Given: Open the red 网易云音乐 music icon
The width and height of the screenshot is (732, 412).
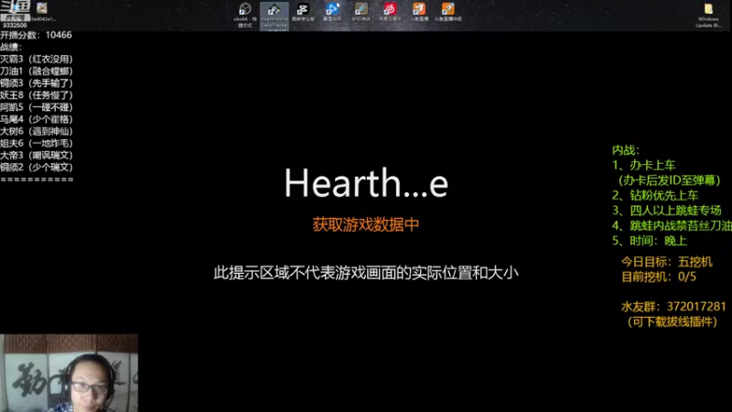Looking at the screenshot, I should 390,12.
